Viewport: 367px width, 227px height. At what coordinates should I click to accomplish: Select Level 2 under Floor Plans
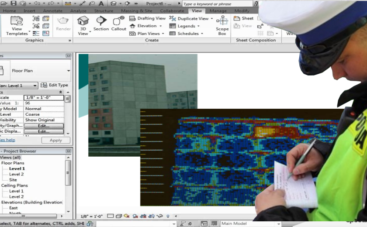17,174
